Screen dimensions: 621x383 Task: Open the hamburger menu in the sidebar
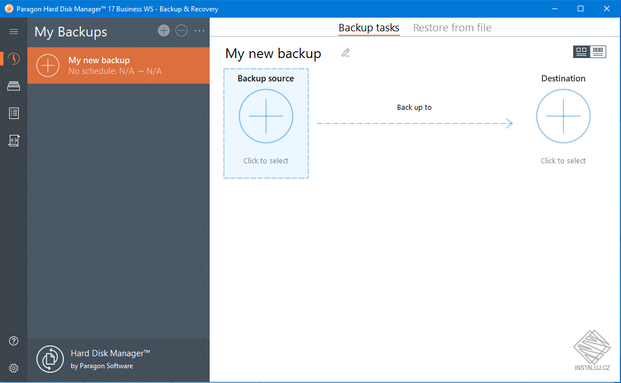14,31
